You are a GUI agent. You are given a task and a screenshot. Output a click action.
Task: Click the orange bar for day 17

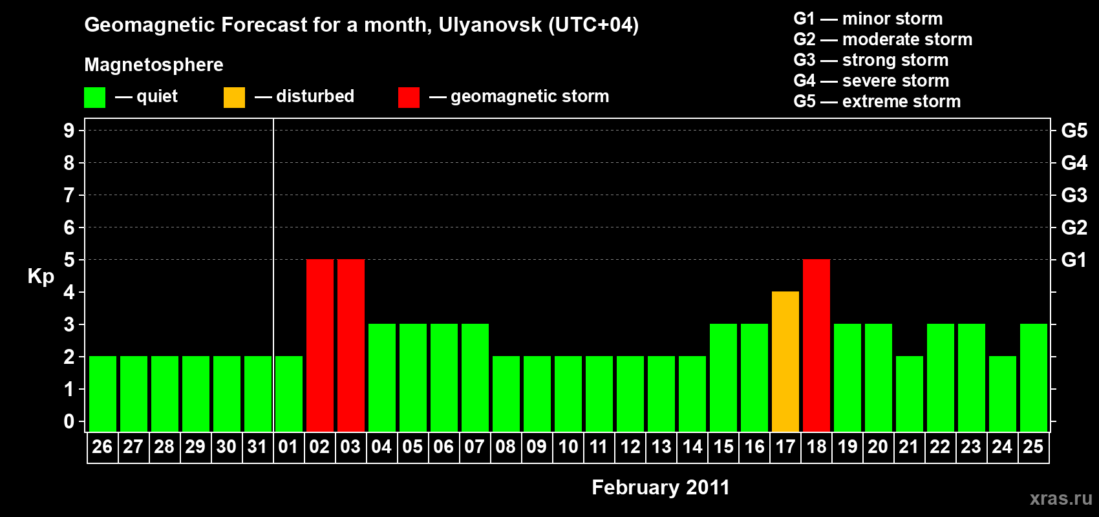(785, 361)
